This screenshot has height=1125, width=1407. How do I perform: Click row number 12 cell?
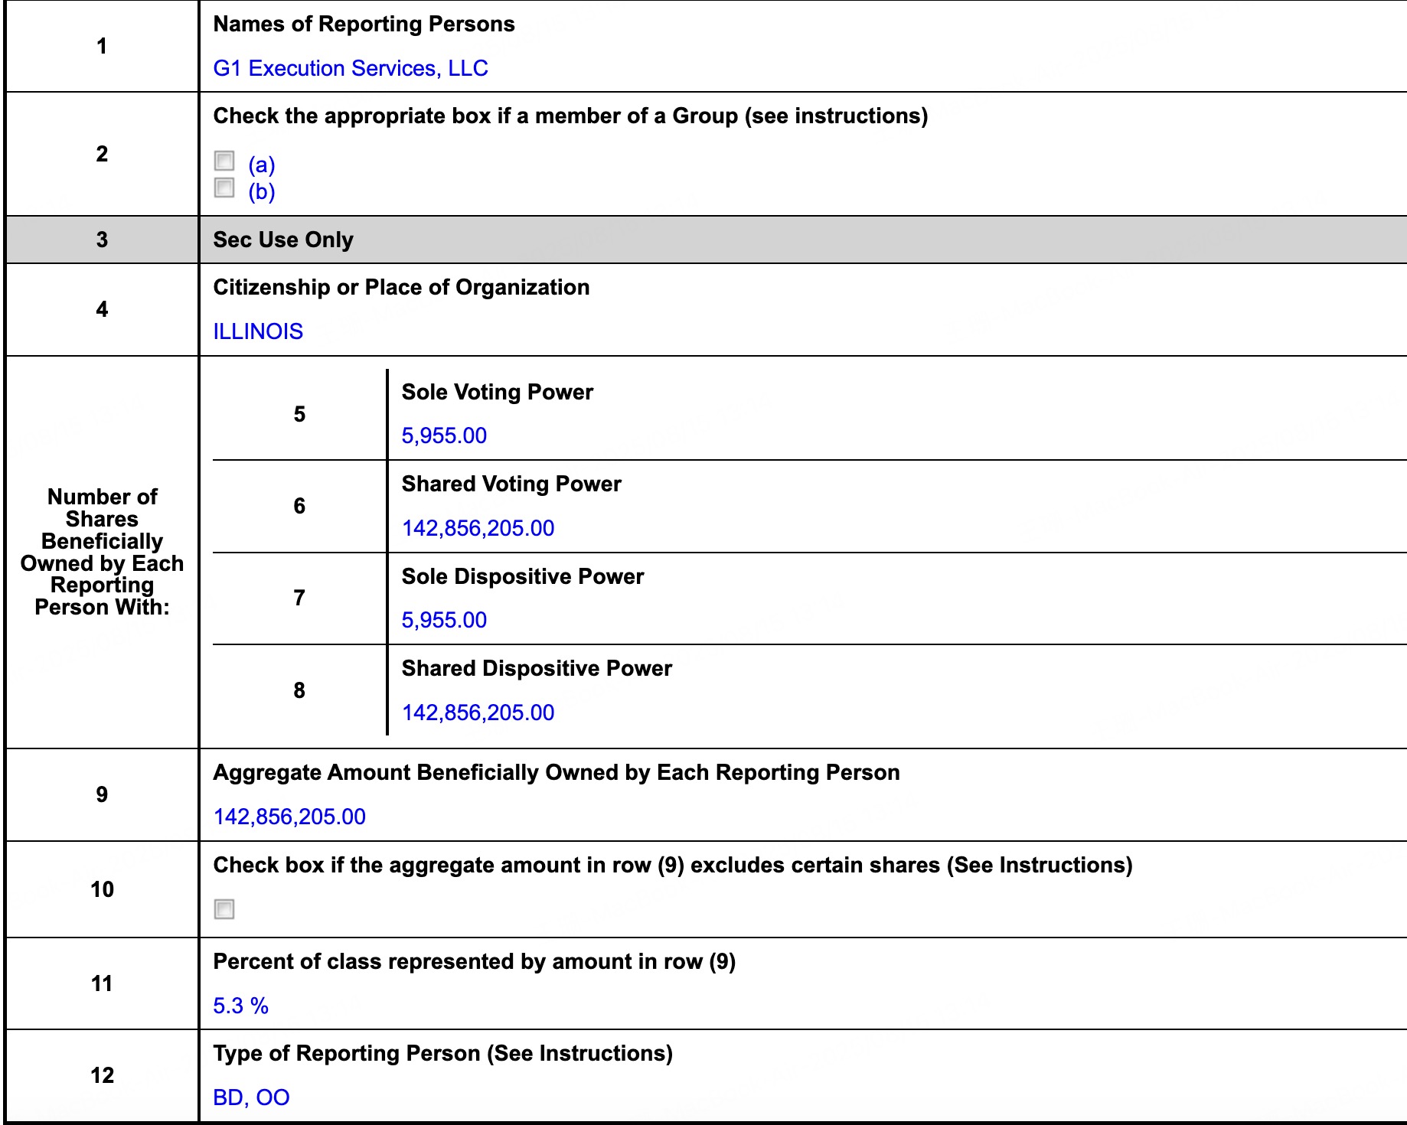click(x=102, y=1075)
